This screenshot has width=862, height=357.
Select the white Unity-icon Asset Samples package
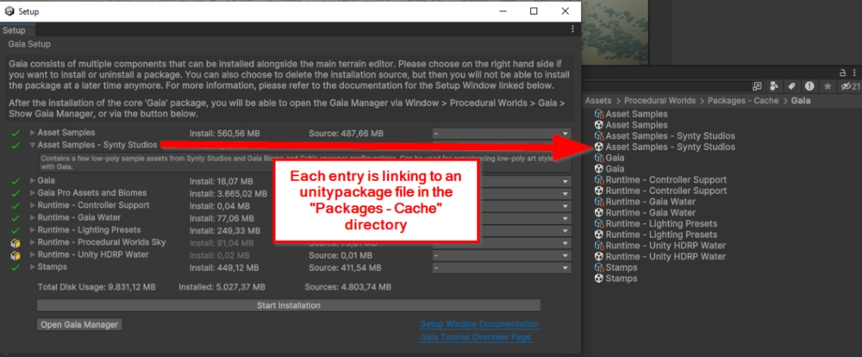click(x=631, y=125)
